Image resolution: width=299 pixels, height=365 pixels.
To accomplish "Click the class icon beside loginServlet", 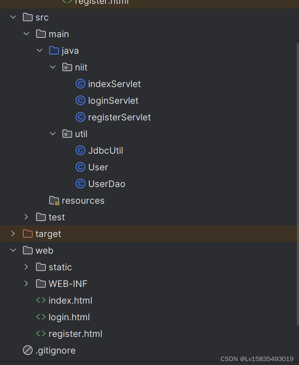I will 80,100.
